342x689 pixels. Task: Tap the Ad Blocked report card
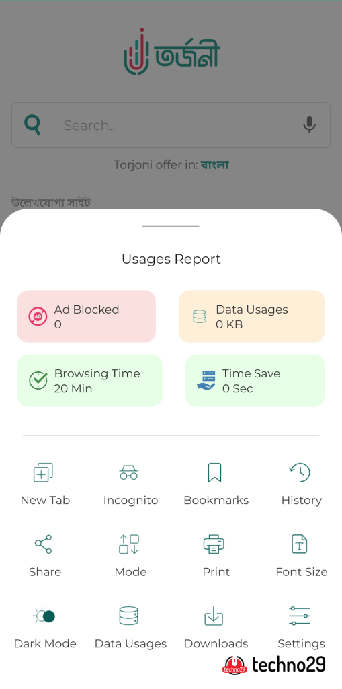(87, 316)
